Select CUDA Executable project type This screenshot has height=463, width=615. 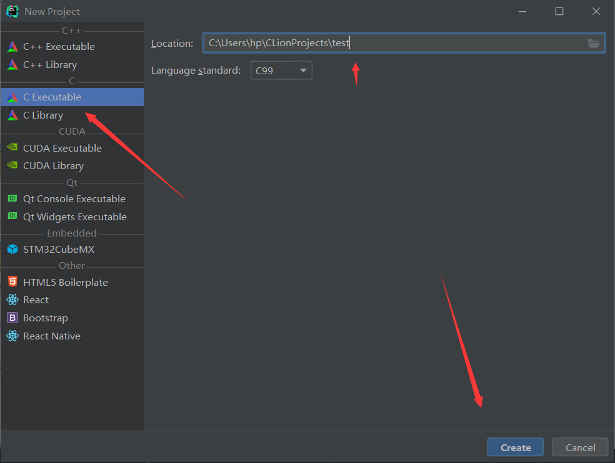(72, 148)
